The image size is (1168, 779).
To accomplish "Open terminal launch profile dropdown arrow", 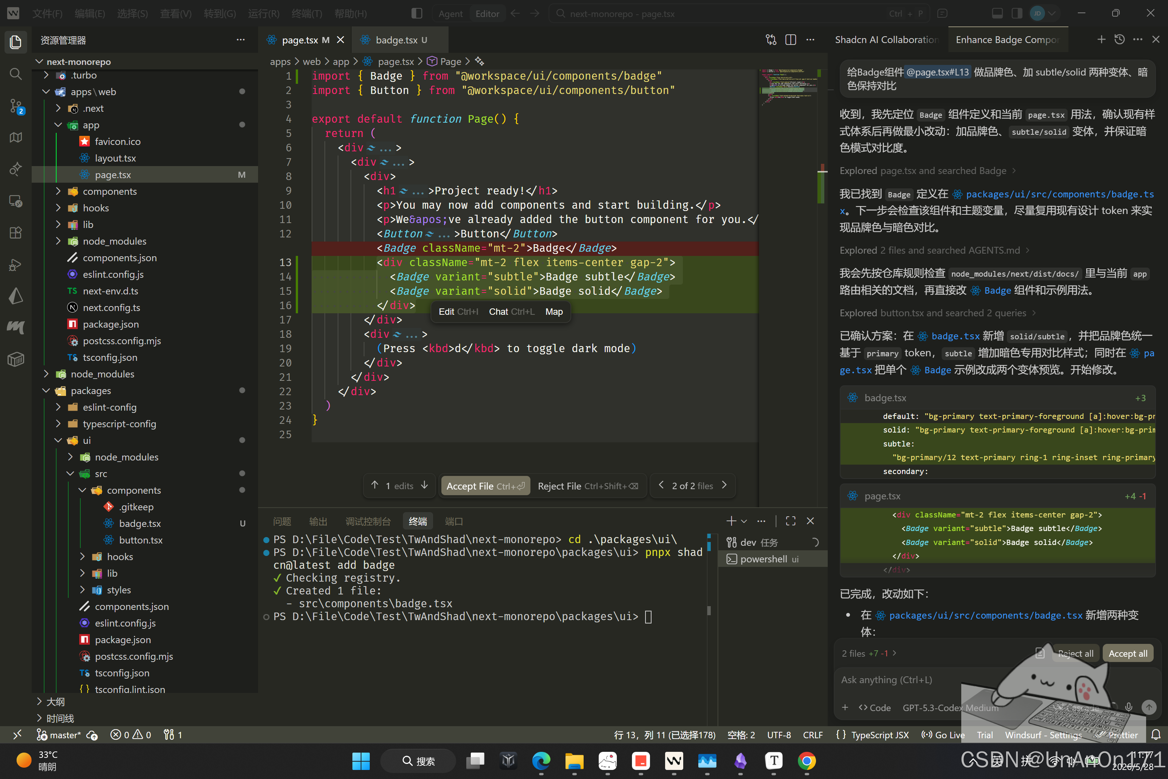I will coord(744,521).
